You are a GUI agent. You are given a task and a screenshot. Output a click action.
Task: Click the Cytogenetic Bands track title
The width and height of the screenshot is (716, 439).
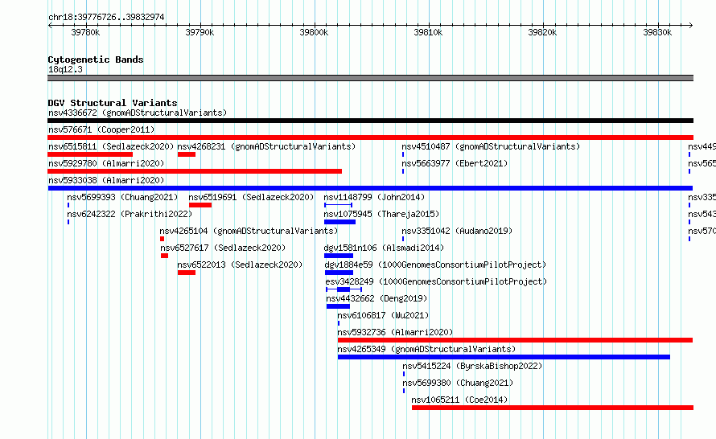coord(96,59)
